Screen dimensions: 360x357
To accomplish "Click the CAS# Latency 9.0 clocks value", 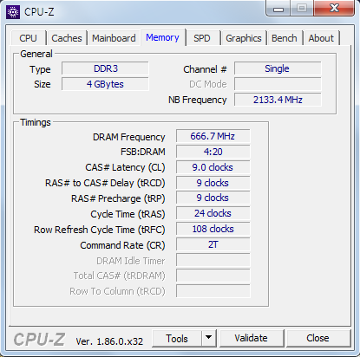I will (x=213, y=167).
